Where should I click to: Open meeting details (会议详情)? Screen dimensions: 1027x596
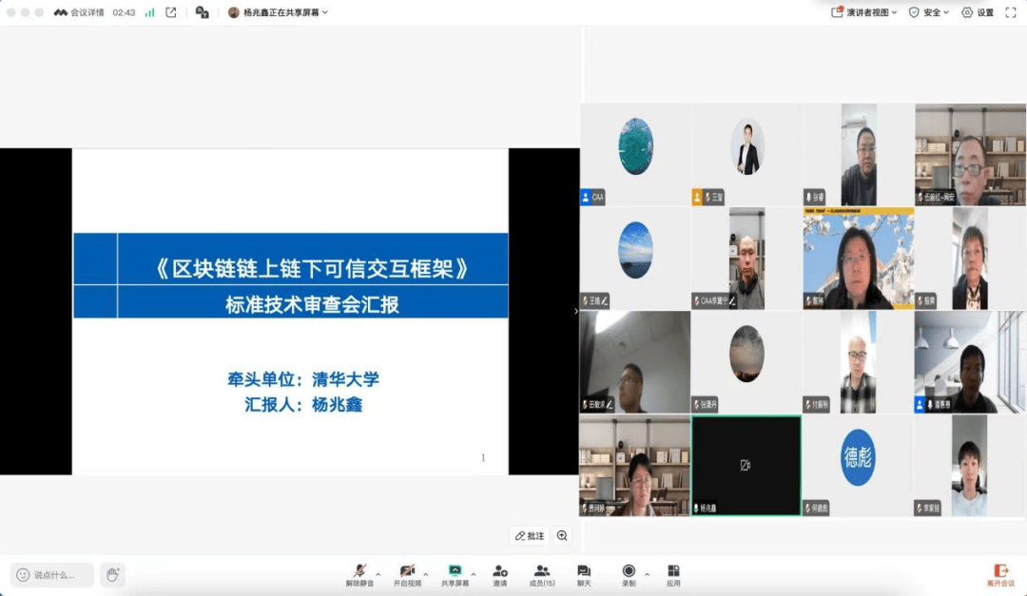coord(80,12)
